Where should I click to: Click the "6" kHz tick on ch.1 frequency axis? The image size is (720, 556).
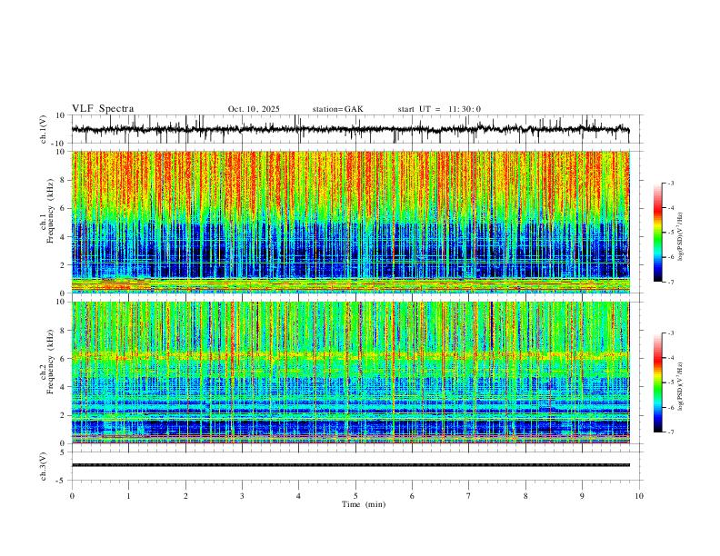click(x=63, y=208)
